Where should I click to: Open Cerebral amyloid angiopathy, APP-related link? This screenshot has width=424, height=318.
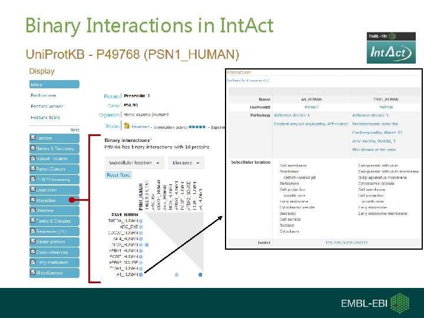click(x=311, y=124)
